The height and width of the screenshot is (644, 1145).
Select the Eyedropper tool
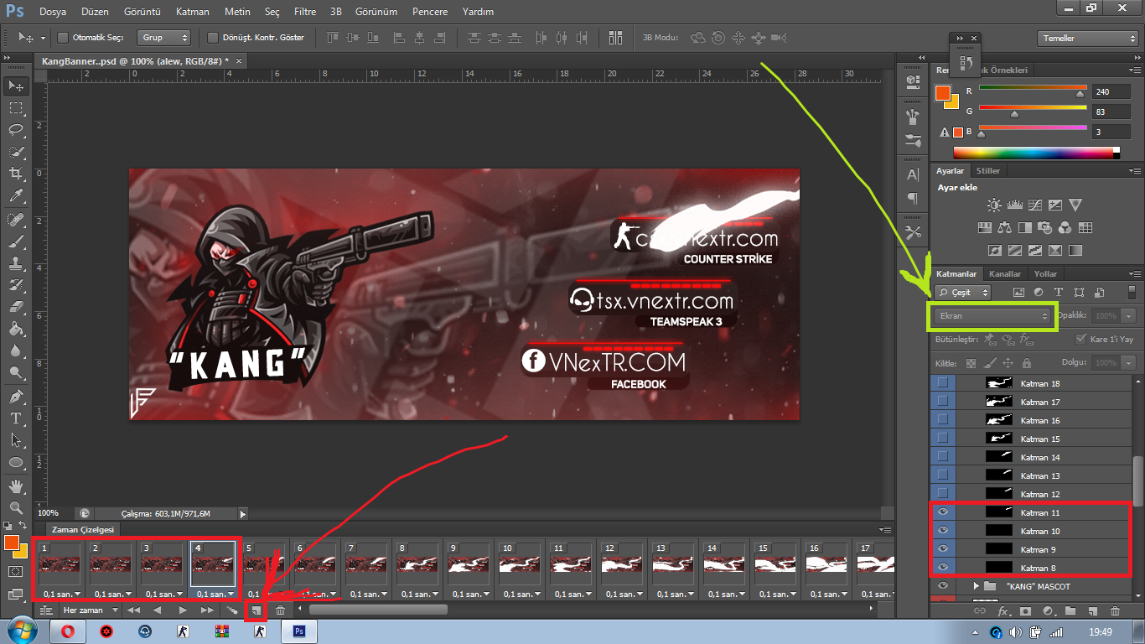tap(15, 196)
